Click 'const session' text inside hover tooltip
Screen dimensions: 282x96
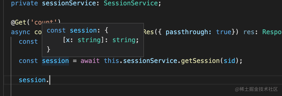(72, 31)
